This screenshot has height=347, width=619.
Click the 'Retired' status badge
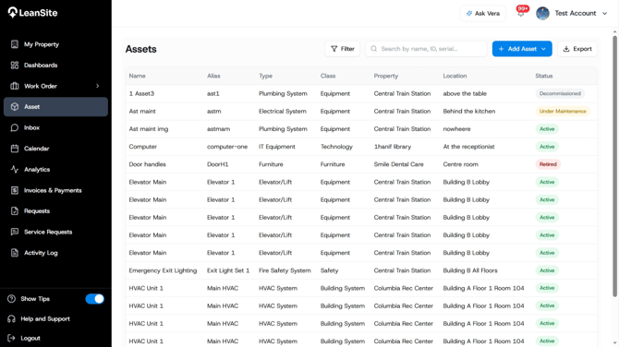[x=548, y=164]
